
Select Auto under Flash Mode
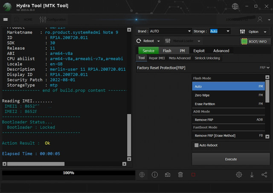coord(229,86)
